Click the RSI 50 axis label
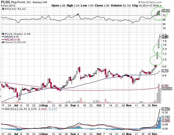This screenshot has height=135, width=174. [164, 20]
